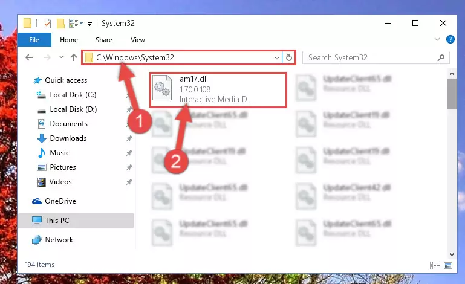Click the Quick access star icon
The width and height of the screenshot is (465, 284).
(x=37, y=80)
